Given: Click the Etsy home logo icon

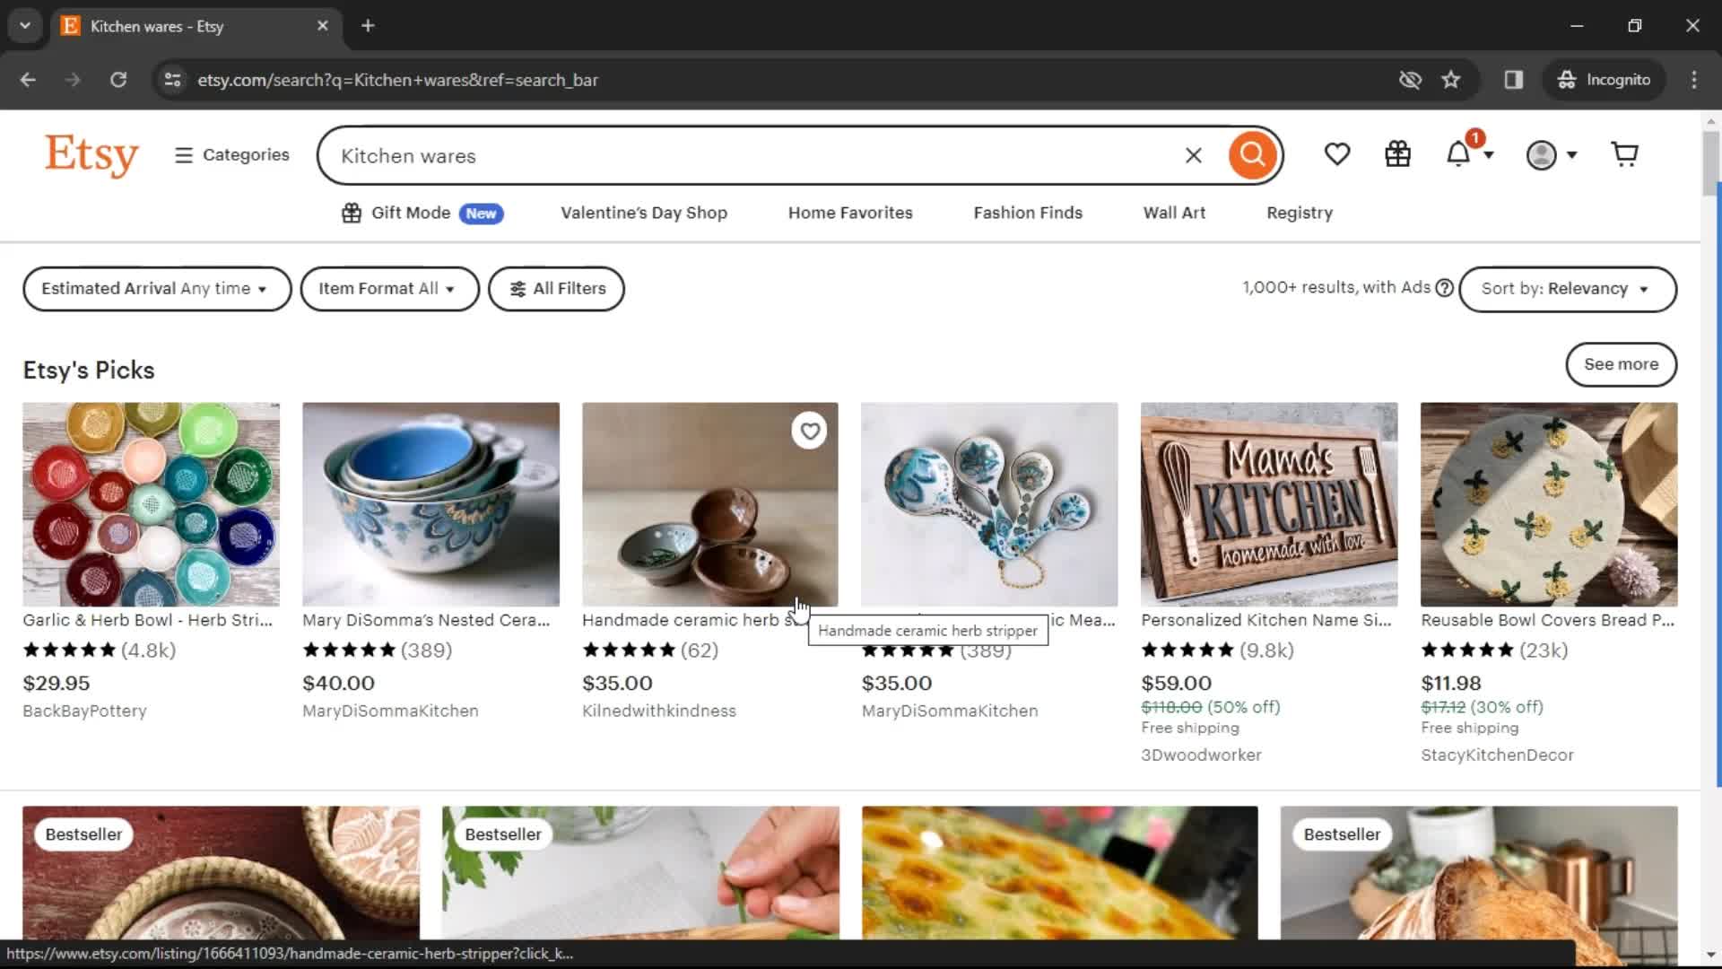Looking at the screenshot, I should coord(91,155).
